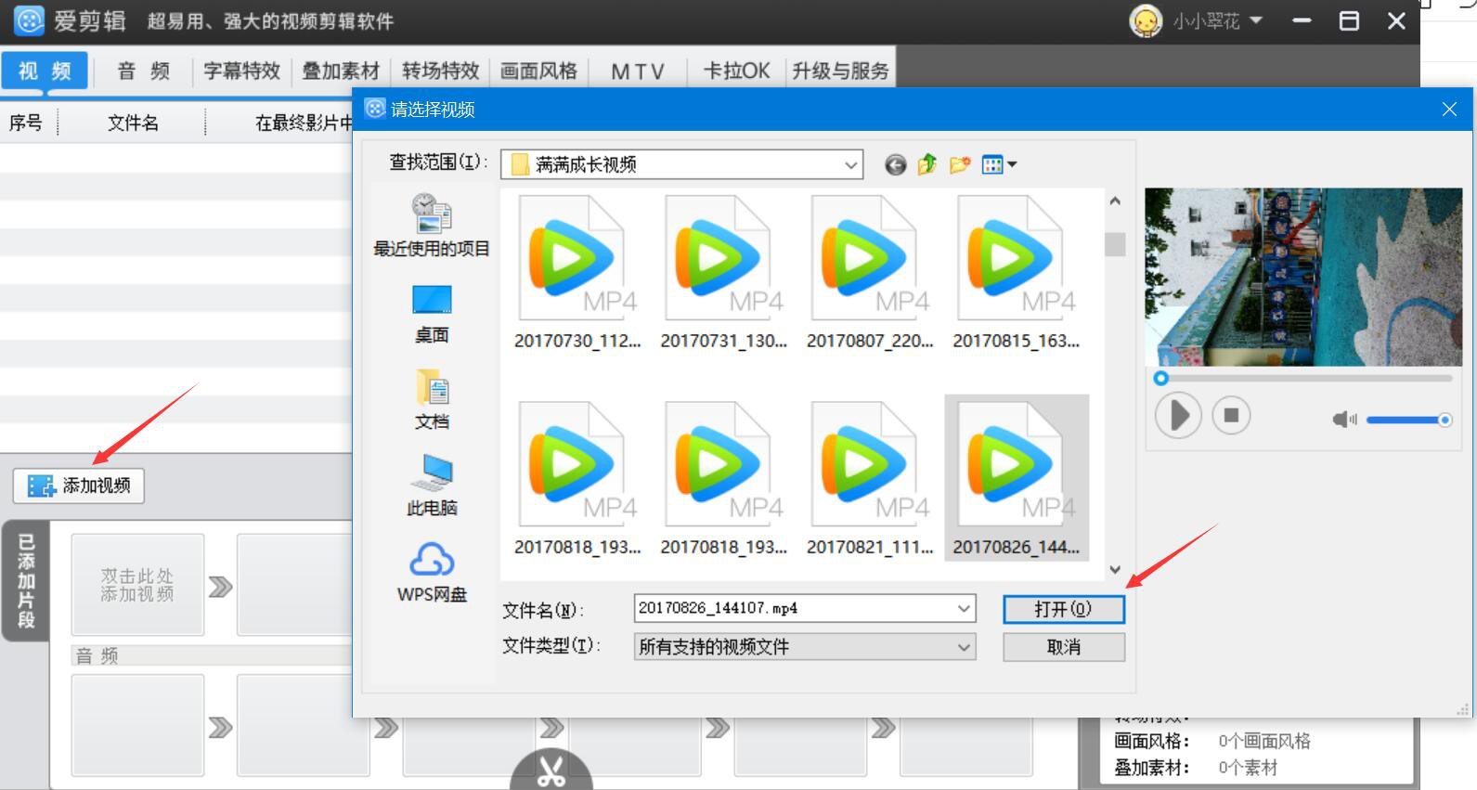Image resolution: width=1477 pixels, height=790 pixels.
Task: Open the 字幕特效 tab
Action: pyautogui.click(x=241, y=71)
